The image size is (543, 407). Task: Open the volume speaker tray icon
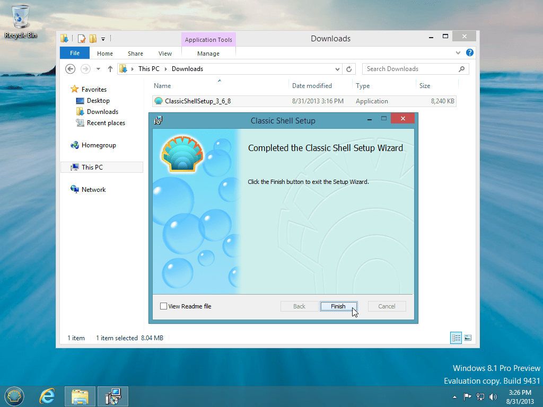click(493, 396)
